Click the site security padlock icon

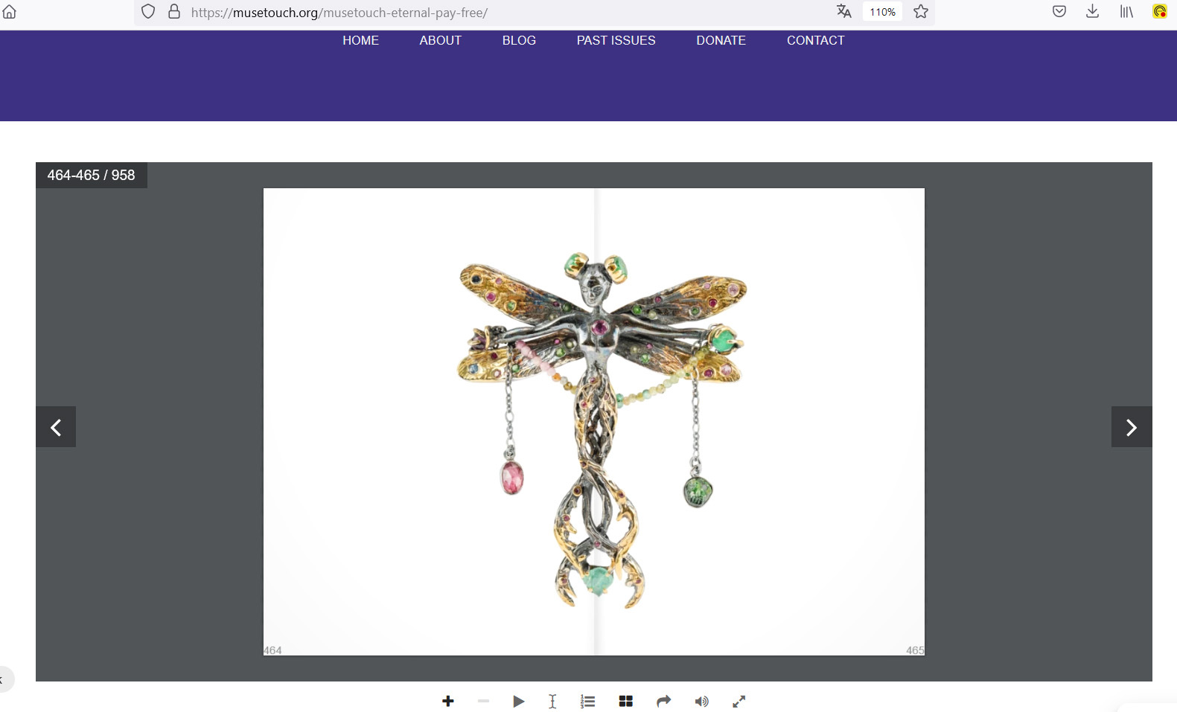pos(174,12)
